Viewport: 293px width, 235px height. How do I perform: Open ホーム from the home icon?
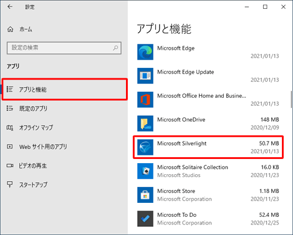coord(11,29)
